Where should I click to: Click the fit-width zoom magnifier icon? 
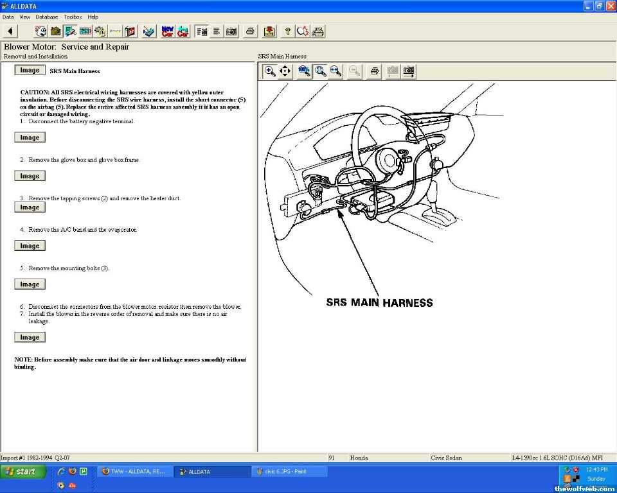click(335, 71)
